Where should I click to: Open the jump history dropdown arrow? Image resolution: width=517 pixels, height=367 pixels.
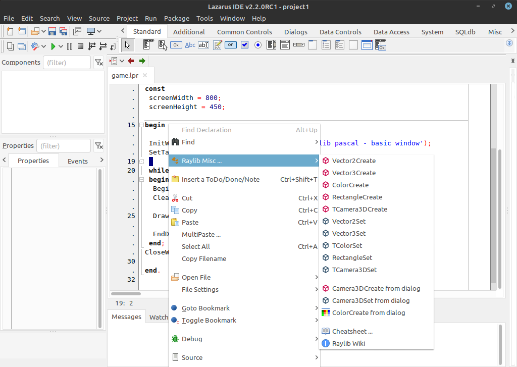(122, 61)
